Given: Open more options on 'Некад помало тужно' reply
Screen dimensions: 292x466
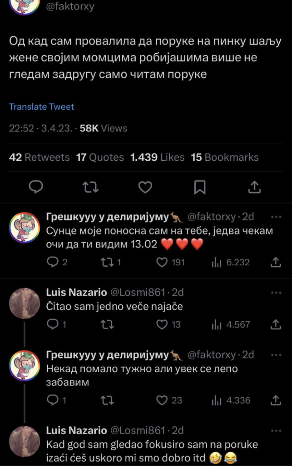Looking at the screenshot, I should click(276, 355).
